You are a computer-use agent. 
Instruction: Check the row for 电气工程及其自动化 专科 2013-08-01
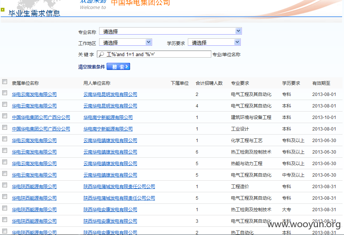click(x=4, y=93)
